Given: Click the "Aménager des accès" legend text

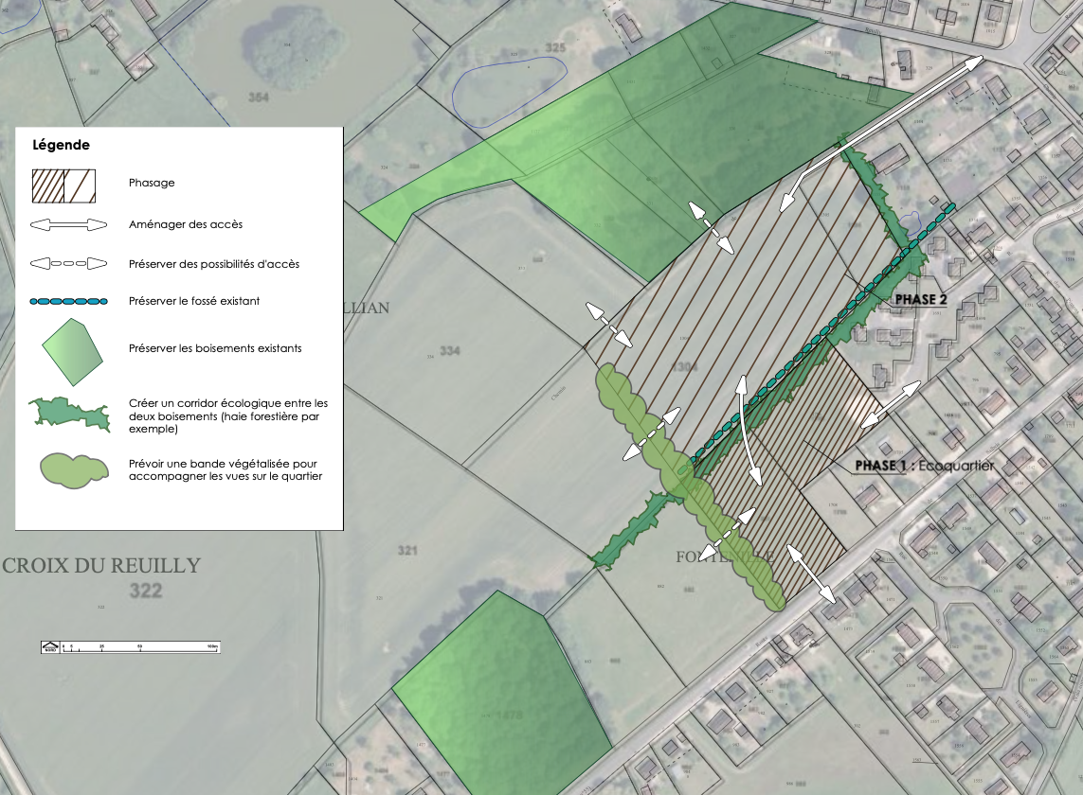Looking at the screenshot, I should [x=186, y=225].
